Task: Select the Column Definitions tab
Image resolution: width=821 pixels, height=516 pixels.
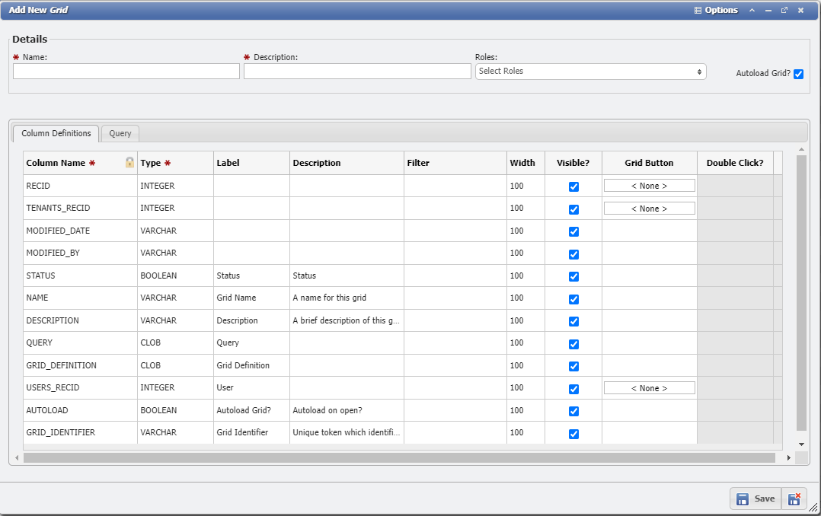Action: [56, 133]
